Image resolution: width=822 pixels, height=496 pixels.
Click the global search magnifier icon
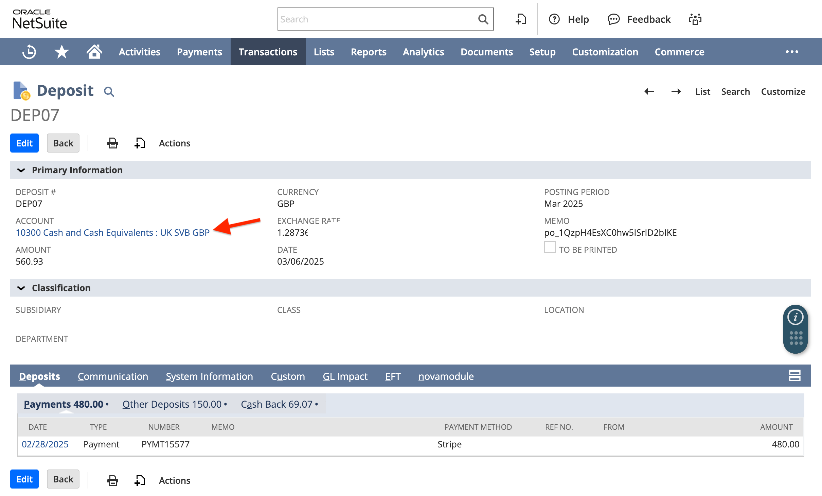pos(483,19)
